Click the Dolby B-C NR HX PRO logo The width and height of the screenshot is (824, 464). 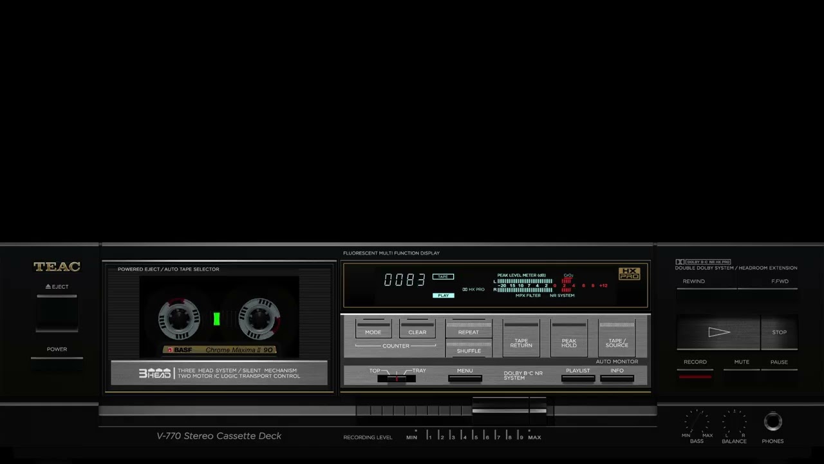[703, 262]
